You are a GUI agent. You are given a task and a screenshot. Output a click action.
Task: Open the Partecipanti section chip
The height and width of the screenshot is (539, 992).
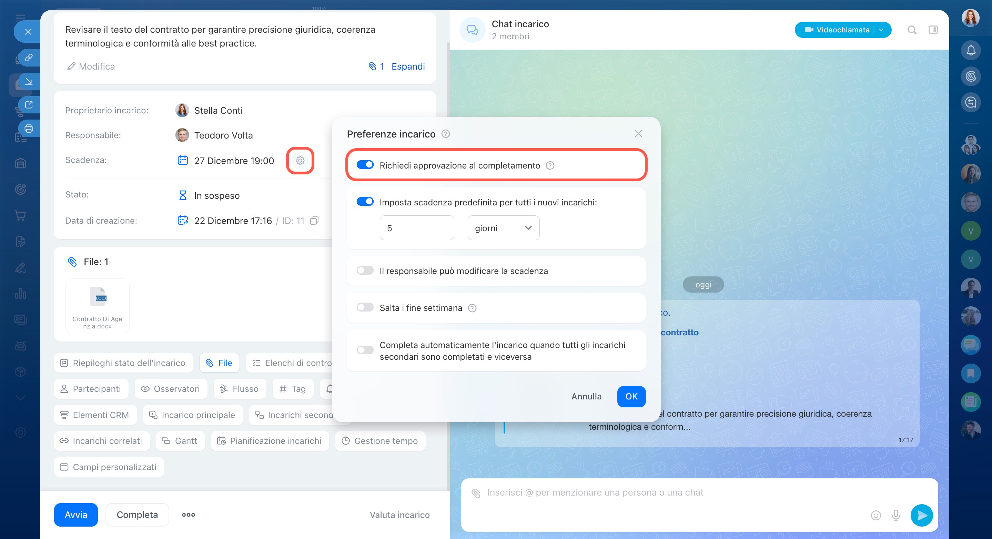(91, 389)
